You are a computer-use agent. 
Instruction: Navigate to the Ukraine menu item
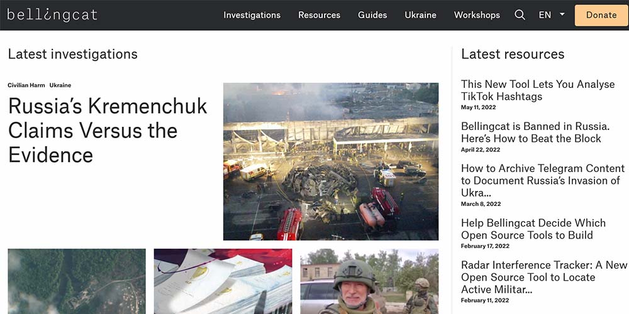[x=420, y=15]
